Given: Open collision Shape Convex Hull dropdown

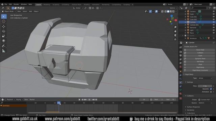Looking at the screenshot, I should click(x=205, y=99).
